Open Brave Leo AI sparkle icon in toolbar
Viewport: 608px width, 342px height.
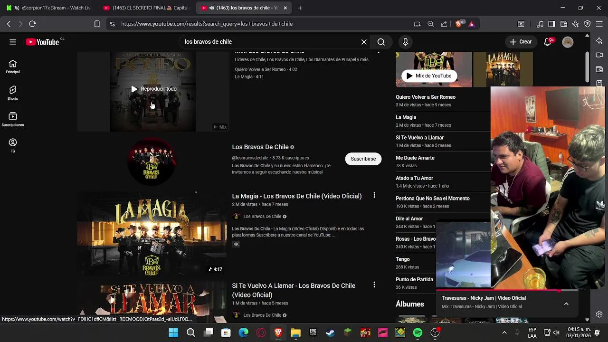click(576, 24)
